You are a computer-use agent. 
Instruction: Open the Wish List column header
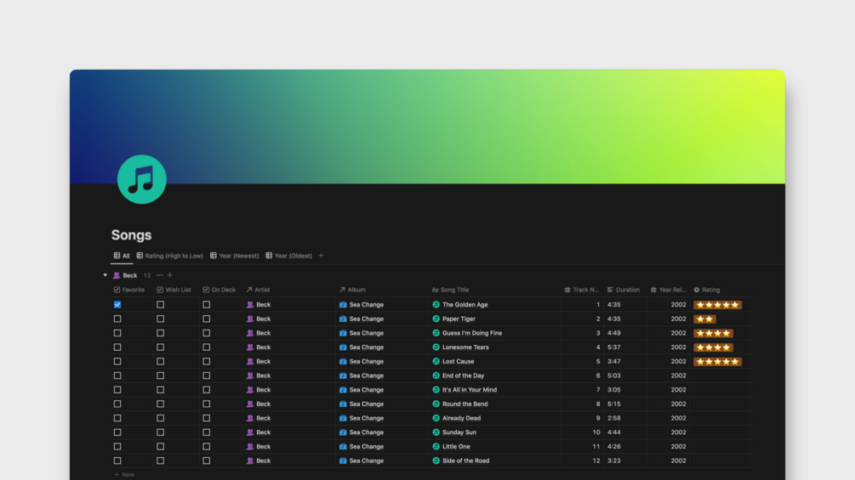click(x=174, y=290)
